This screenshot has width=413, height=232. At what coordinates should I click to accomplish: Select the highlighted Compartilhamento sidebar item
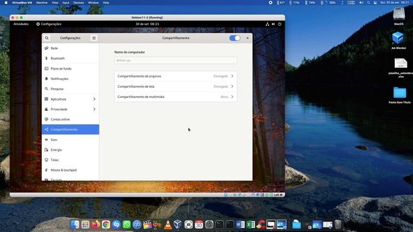70,130
